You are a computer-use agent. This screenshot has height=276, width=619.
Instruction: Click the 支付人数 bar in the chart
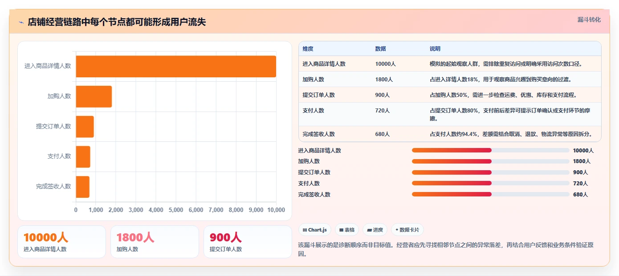pyautogui.click(x=83, y=156)
